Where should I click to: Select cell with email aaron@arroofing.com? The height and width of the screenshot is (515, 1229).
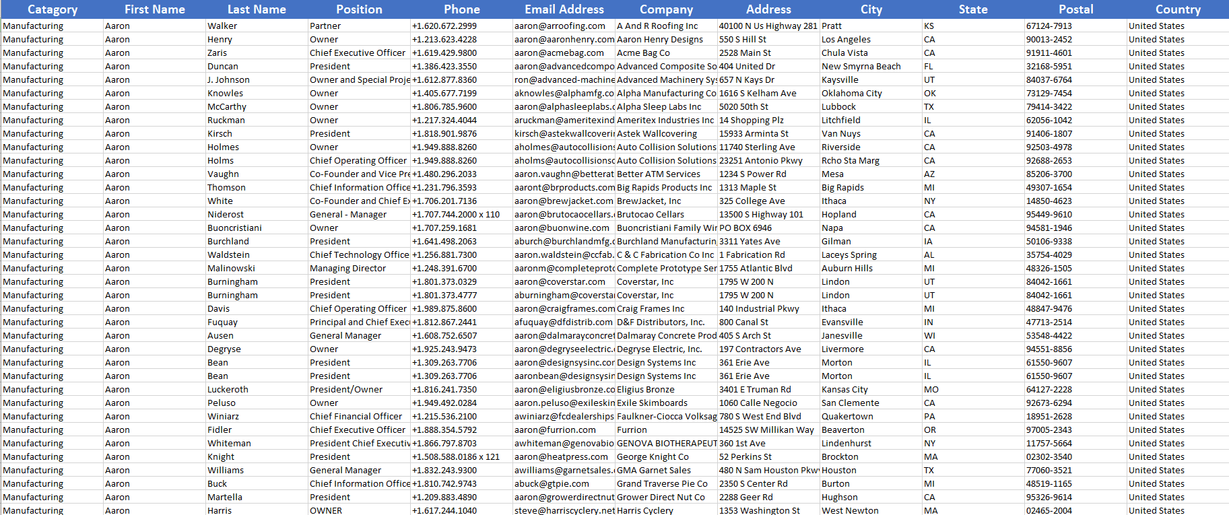[x=564, y=26]
